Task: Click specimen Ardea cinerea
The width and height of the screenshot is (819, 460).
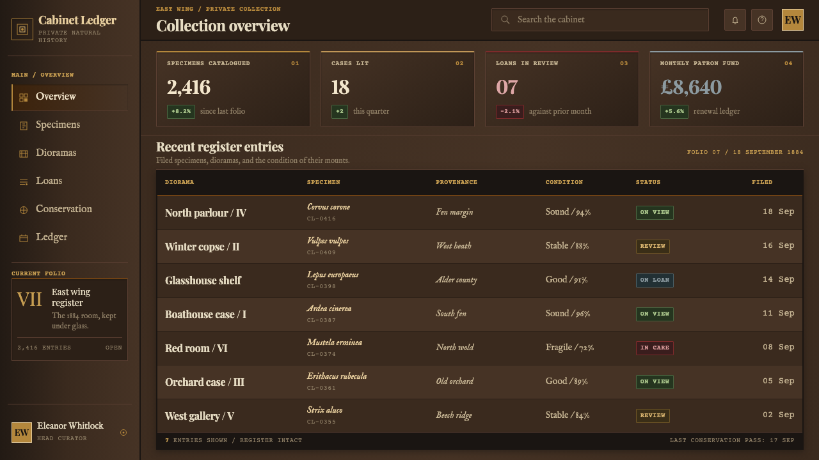Action: [x=329, y=309]
